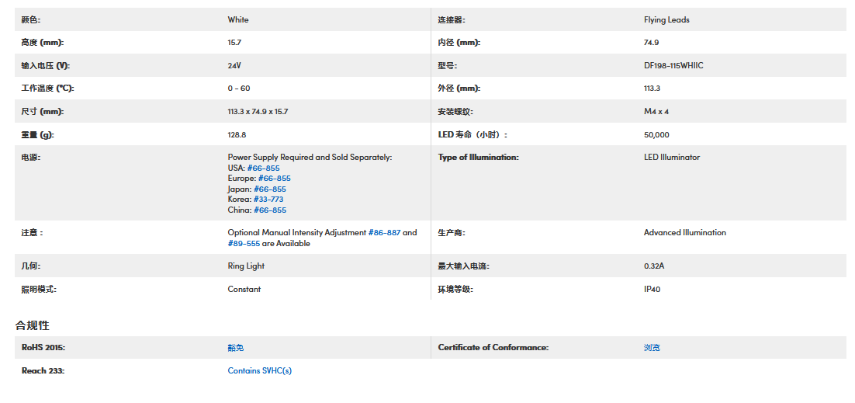The width and height of the screenshot is (855, 403).
Task: Click the dimensions value 113.3 x 74.9 x 15.7
Action: click(x=258, y=112)
